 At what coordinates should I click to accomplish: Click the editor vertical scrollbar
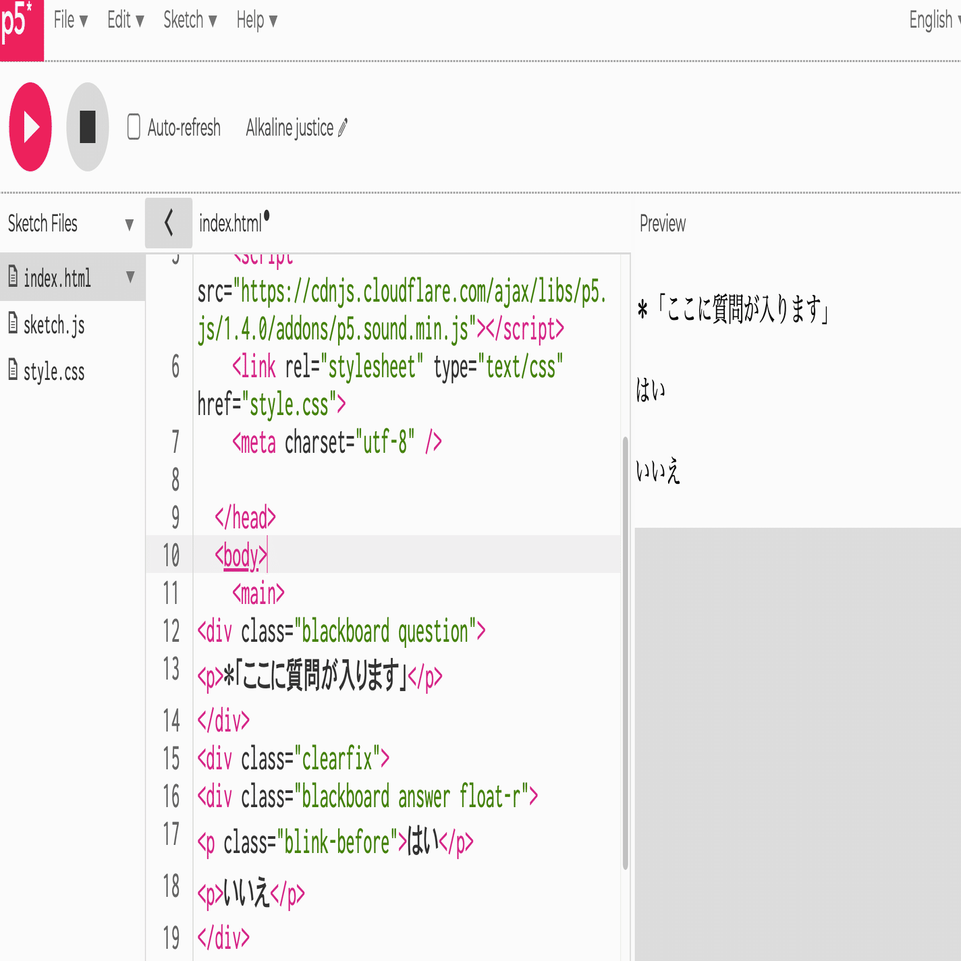(x=626, y=653)
